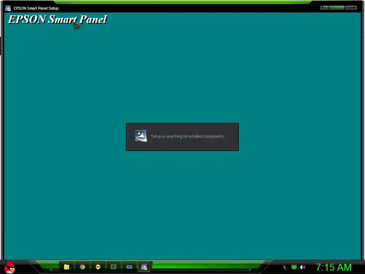Click the installer icon in the searching dialog
365x274 pixels.
point(141,136)
